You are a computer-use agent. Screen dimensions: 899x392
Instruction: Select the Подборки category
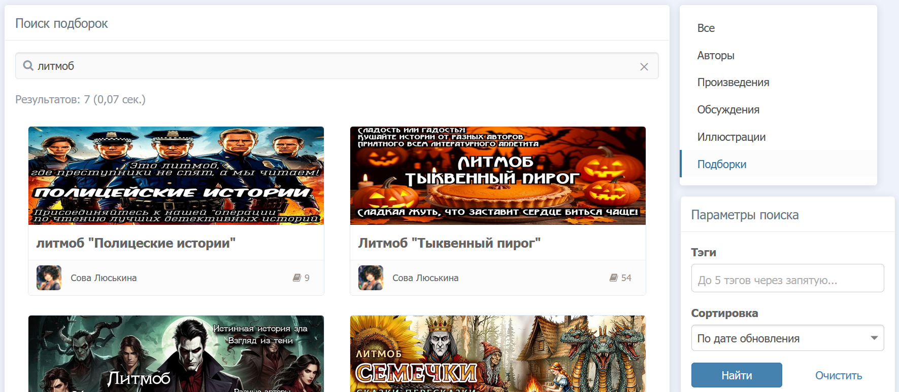(x=721, y=165)
